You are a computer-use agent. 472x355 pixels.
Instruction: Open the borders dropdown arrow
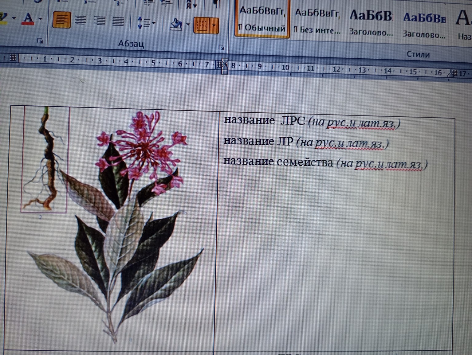tap(214, 25)
